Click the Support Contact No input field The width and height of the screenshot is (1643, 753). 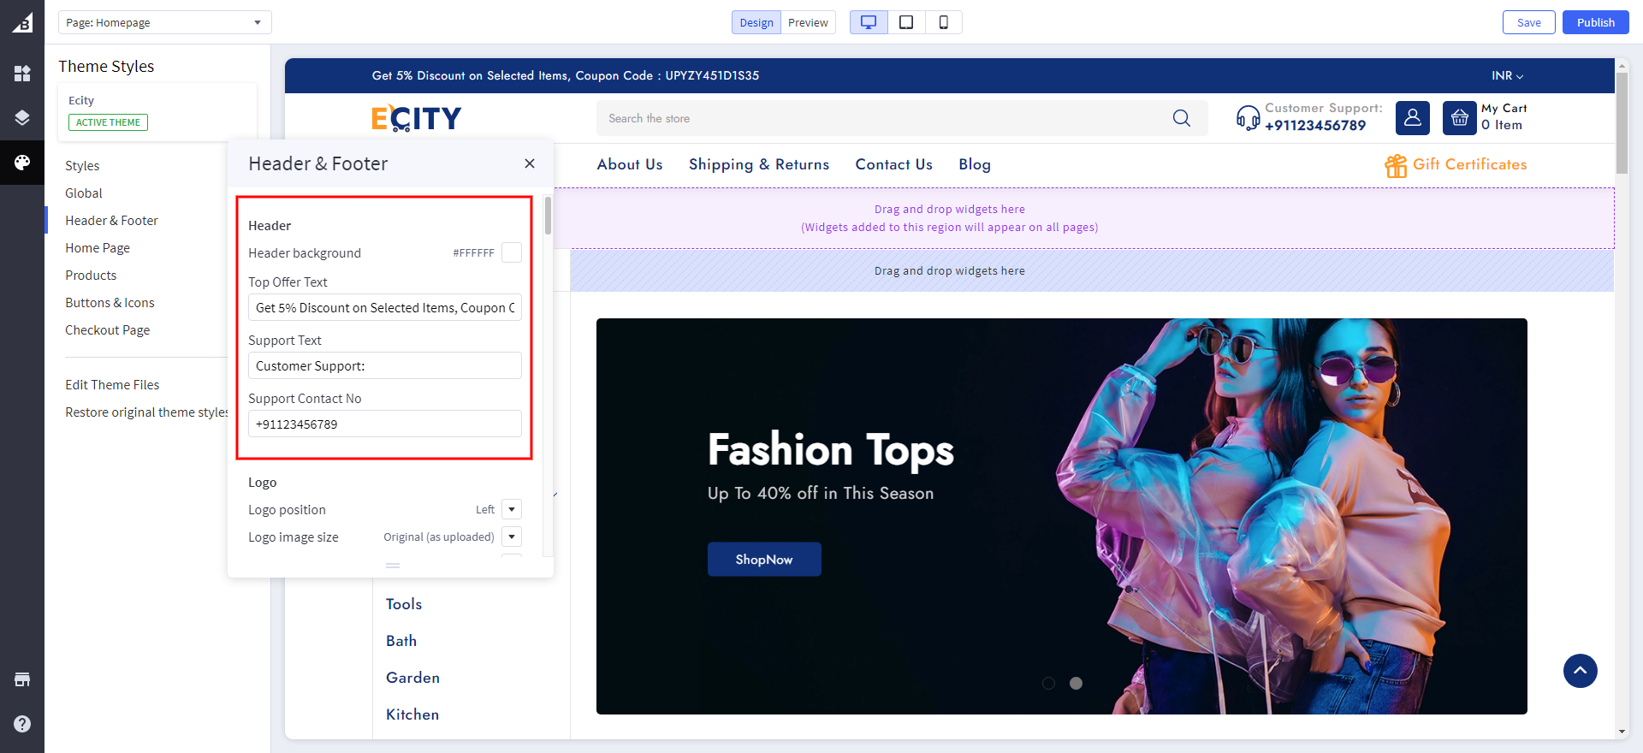384,424
